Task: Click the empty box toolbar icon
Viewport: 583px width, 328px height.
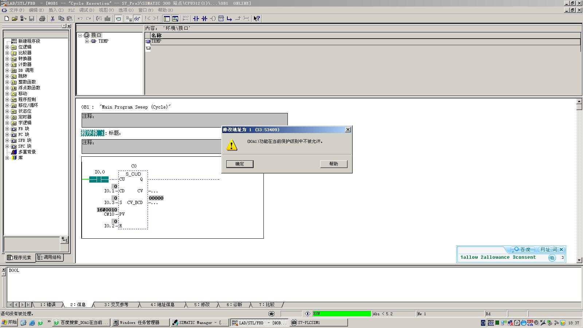Action: tap(221, 19)
